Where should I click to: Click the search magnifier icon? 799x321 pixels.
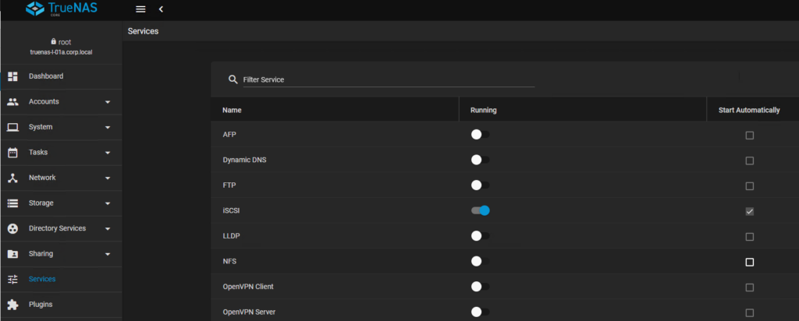point(233,79)
